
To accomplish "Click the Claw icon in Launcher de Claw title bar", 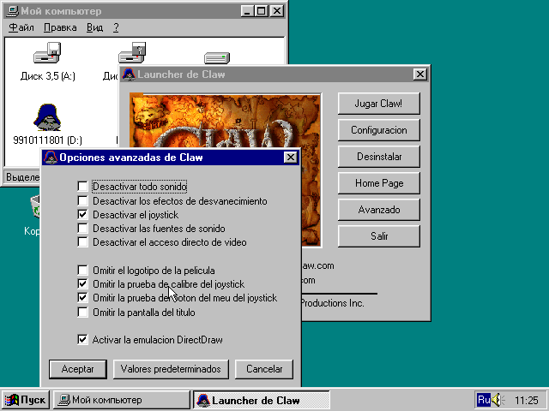I will click(x=129, y=74).
